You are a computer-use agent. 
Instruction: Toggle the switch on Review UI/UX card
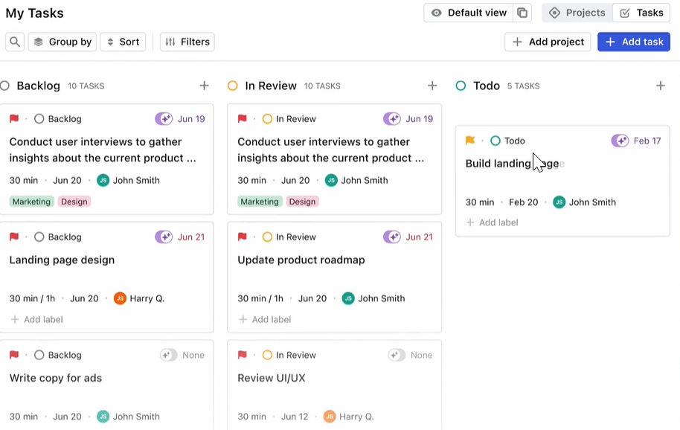[x=397, y=355]
